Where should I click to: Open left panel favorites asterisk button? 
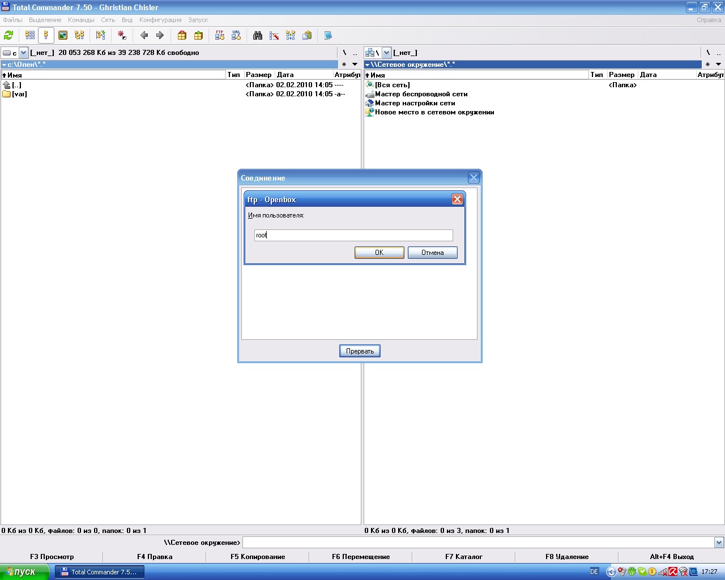click(344, 65)
